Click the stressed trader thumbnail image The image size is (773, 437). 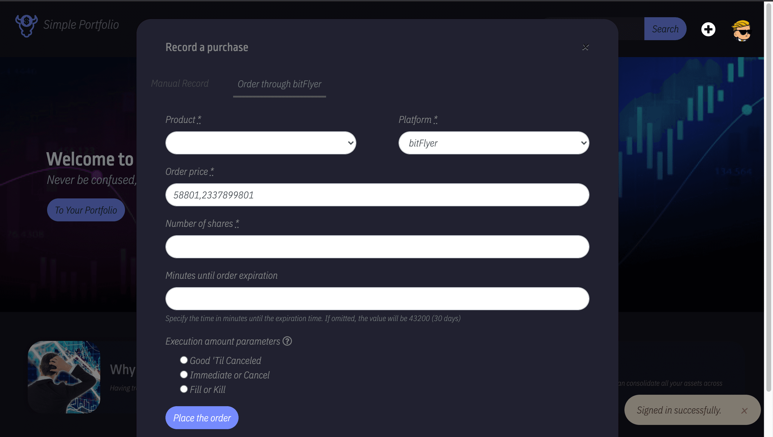click(64, 377)
